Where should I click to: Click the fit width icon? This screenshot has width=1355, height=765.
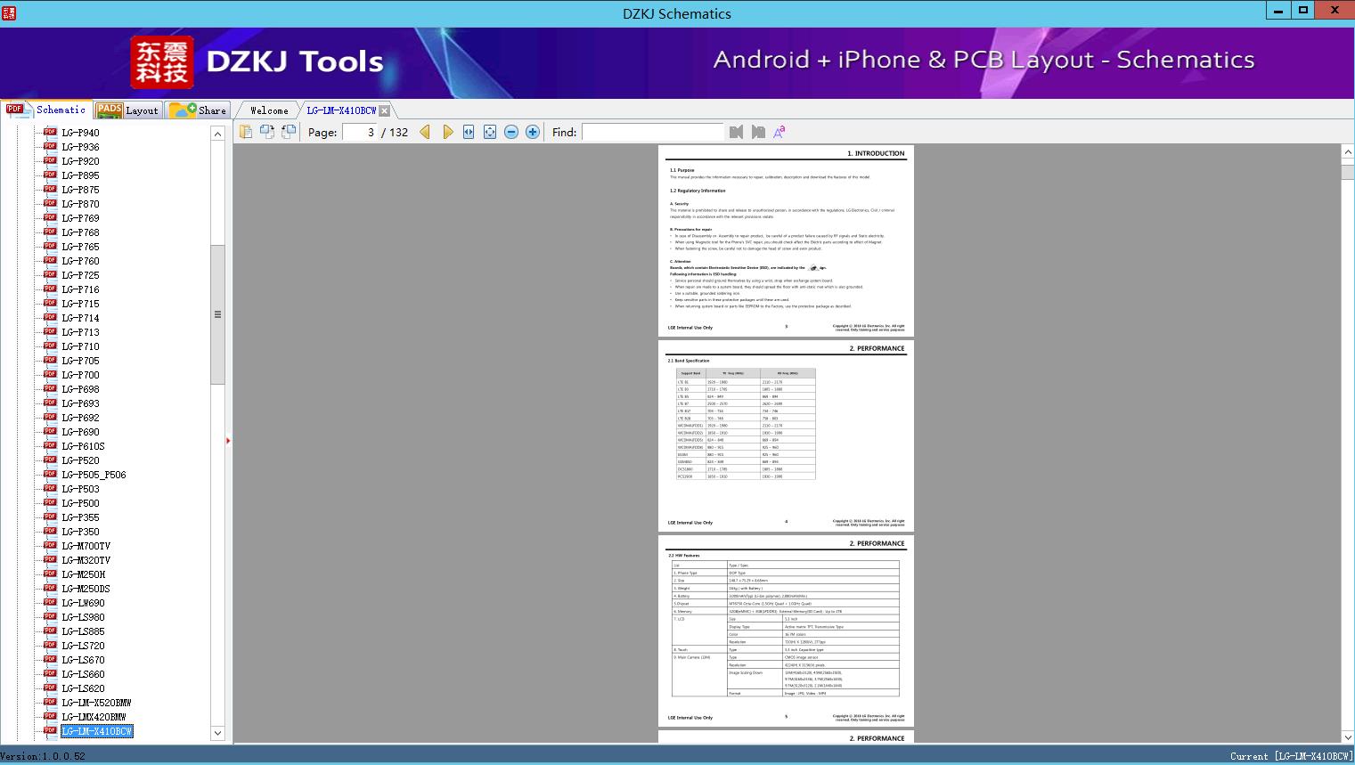469,132
